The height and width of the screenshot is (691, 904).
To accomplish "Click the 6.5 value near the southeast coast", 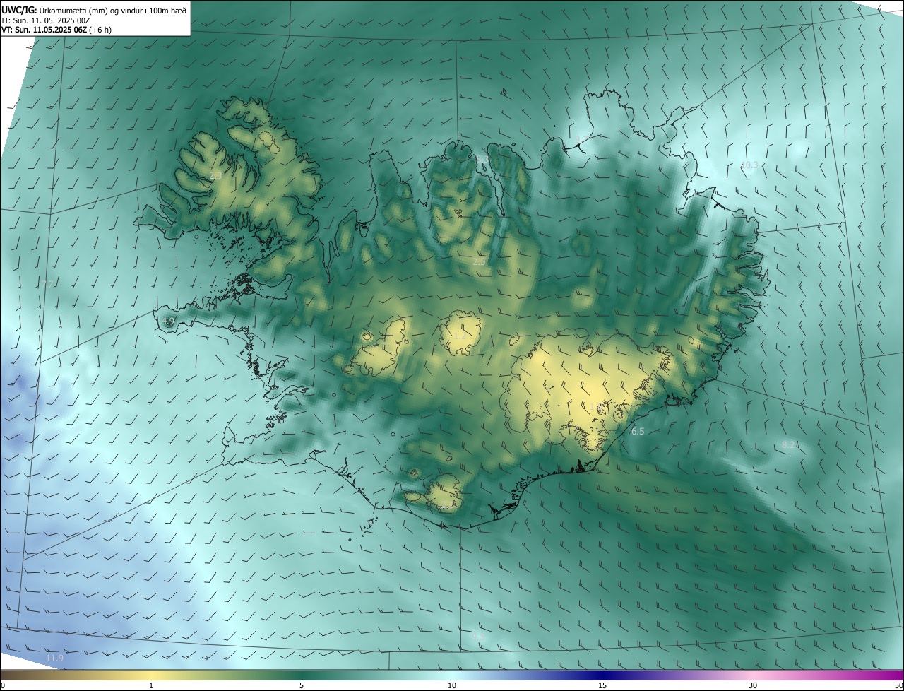I will point(637,431).
